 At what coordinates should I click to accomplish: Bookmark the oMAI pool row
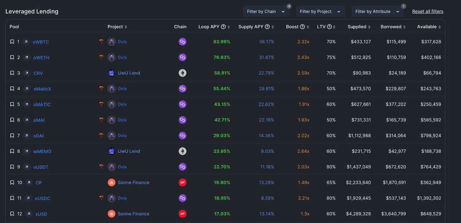[12, 120]
